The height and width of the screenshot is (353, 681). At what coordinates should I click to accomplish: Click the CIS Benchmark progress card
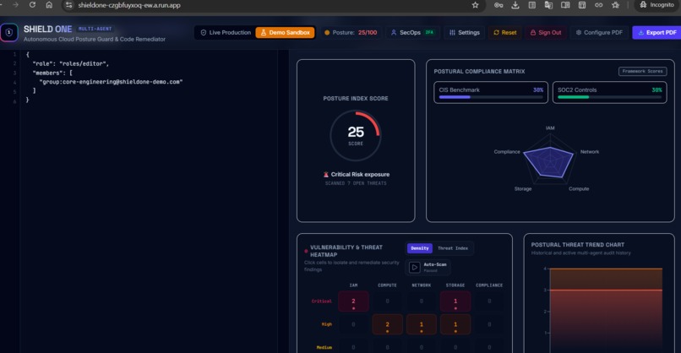click(x=491, y=93)
